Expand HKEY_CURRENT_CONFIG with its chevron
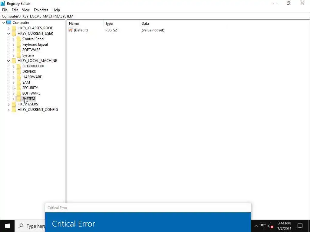Viewport: 310px width, 232px height. (x=8, y=110)
